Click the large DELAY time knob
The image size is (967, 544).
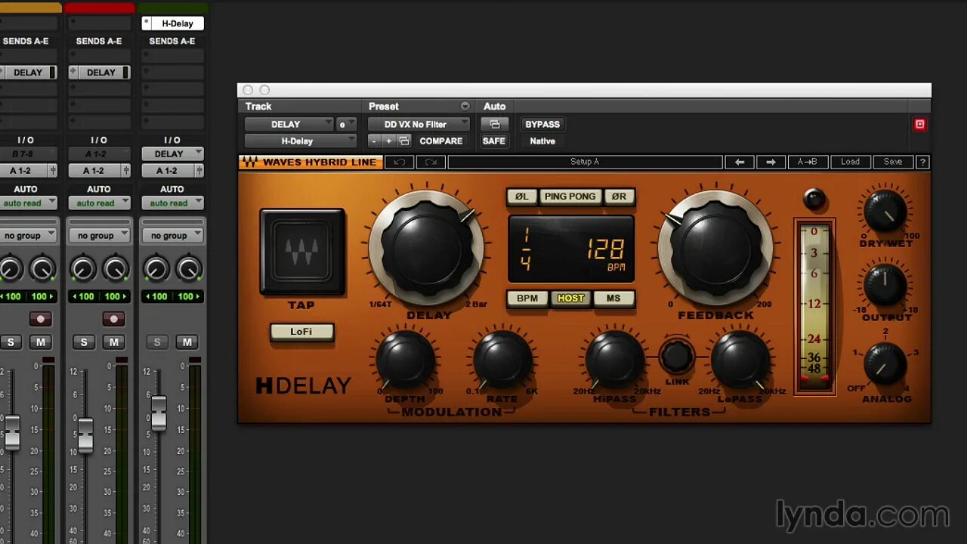click(427, 247)
